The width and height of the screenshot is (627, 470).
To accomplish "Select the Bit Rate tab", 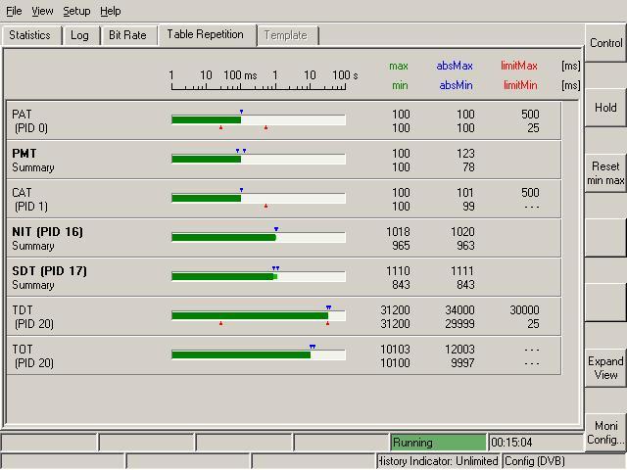I will [x=127, y=35].
